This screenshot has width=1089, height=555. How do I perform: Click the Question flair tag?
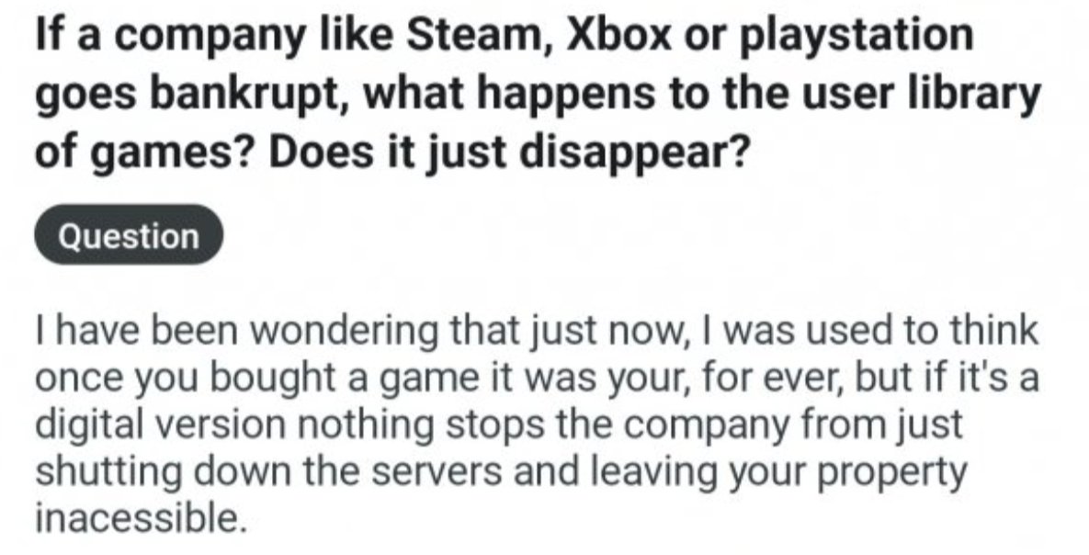pos(129,237)
